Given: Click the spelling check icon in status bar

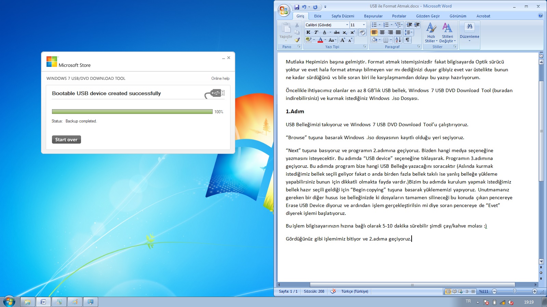Looking at the screenshot, I should click(x=333, y=291).
